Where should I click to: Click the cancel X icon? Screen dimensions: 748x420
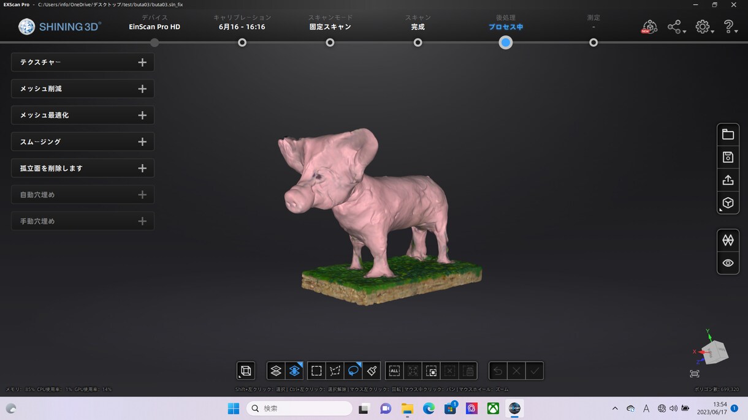(x=516, y=370)
